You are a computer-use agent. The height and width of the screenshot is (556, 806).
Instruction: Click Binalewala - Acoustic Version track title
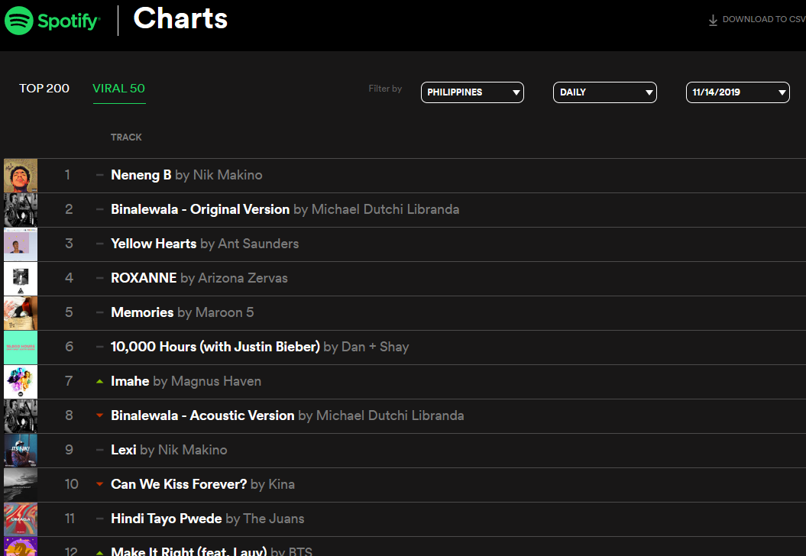click(202, 415)
